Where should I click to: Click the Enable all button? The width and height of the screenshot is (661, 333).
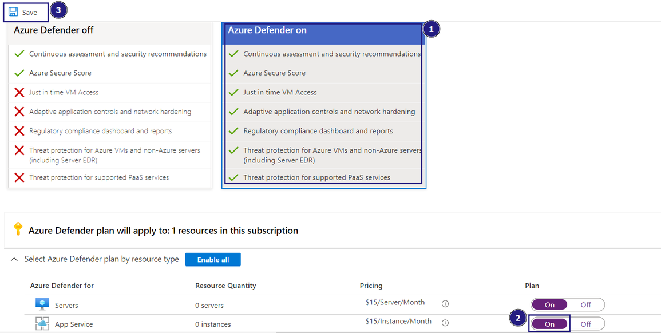click(x=213, y=260)
